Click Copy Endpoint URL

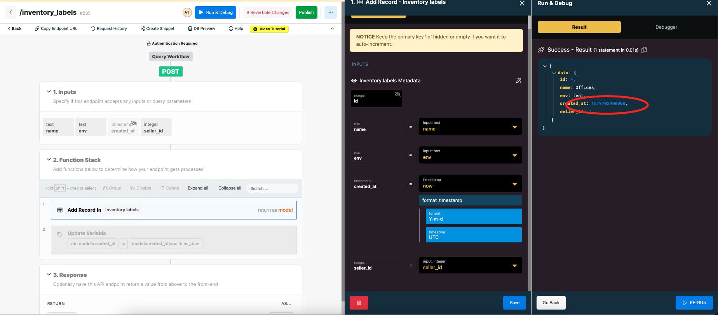coord(56,29)
